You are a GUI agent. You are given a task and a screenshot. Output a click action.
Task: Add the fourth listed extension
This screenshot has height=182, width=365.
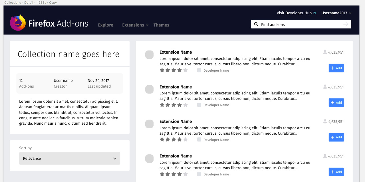pyautogui.click(x=336, y=172)
